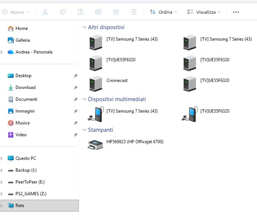Expand the Rete tree node
Screen dimensions: 257x220
pyautogui.click(x=1, y=206)
